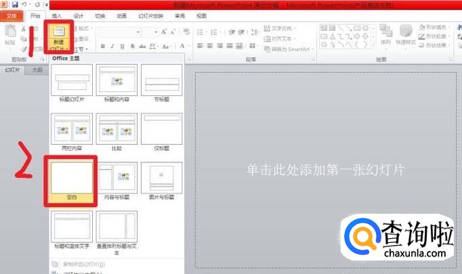Open the 版式 (Layout) dropdown

coord(84,28)
